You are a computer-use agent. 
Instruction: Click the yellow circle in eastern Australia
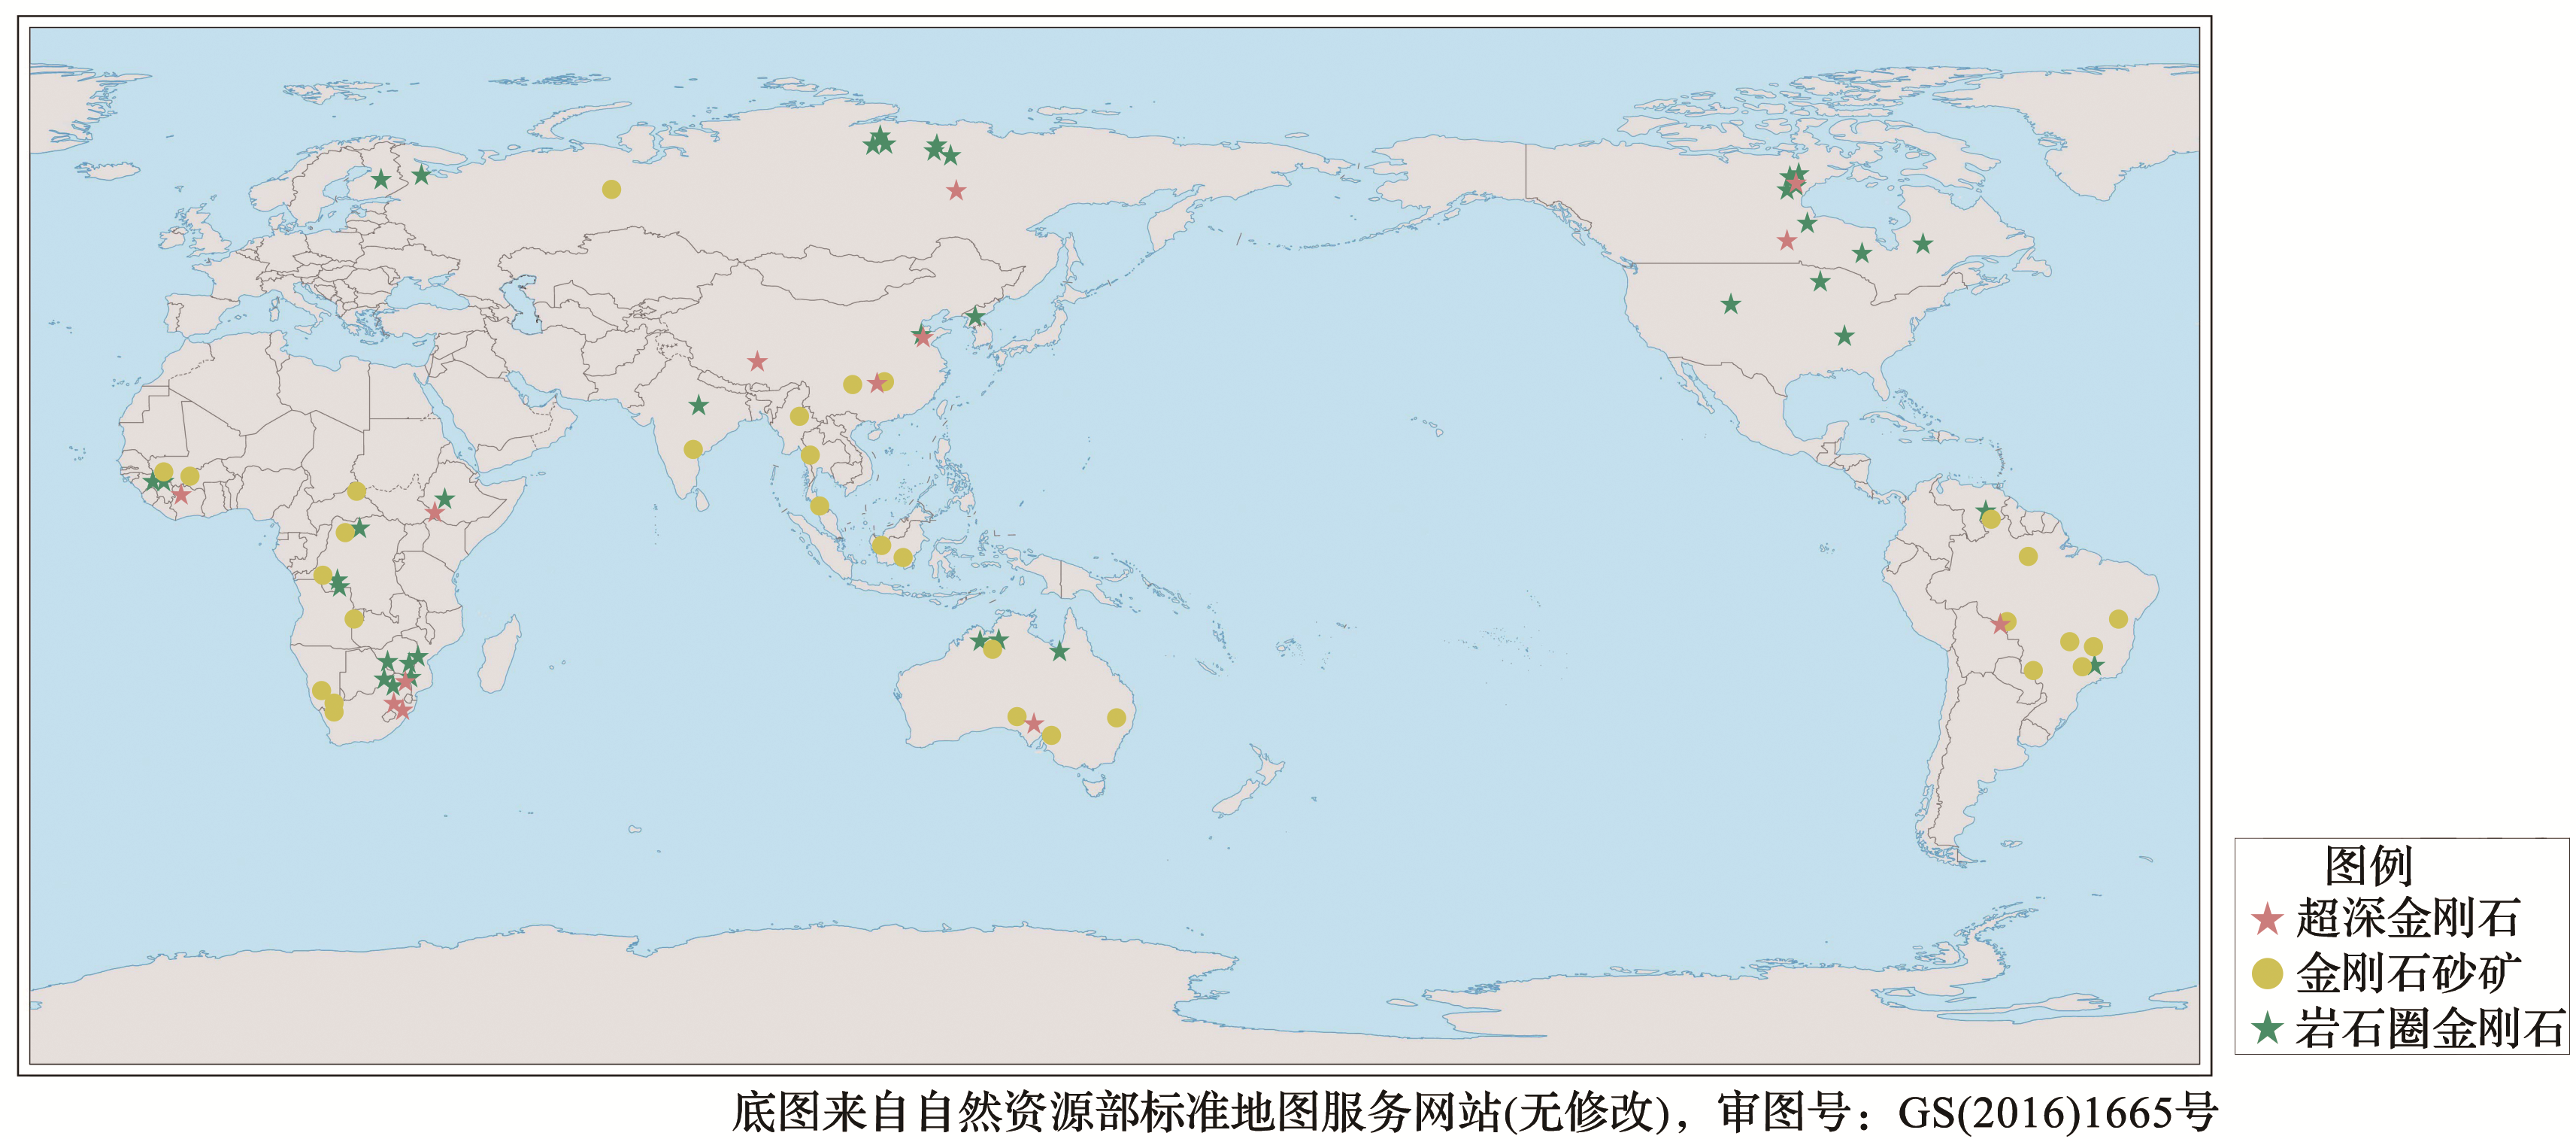[1116, 718]
